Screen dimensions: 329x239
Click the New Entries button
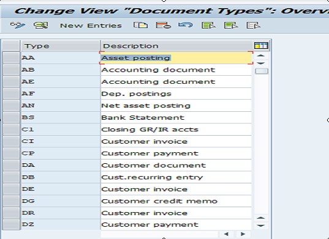tap(91, 26)
